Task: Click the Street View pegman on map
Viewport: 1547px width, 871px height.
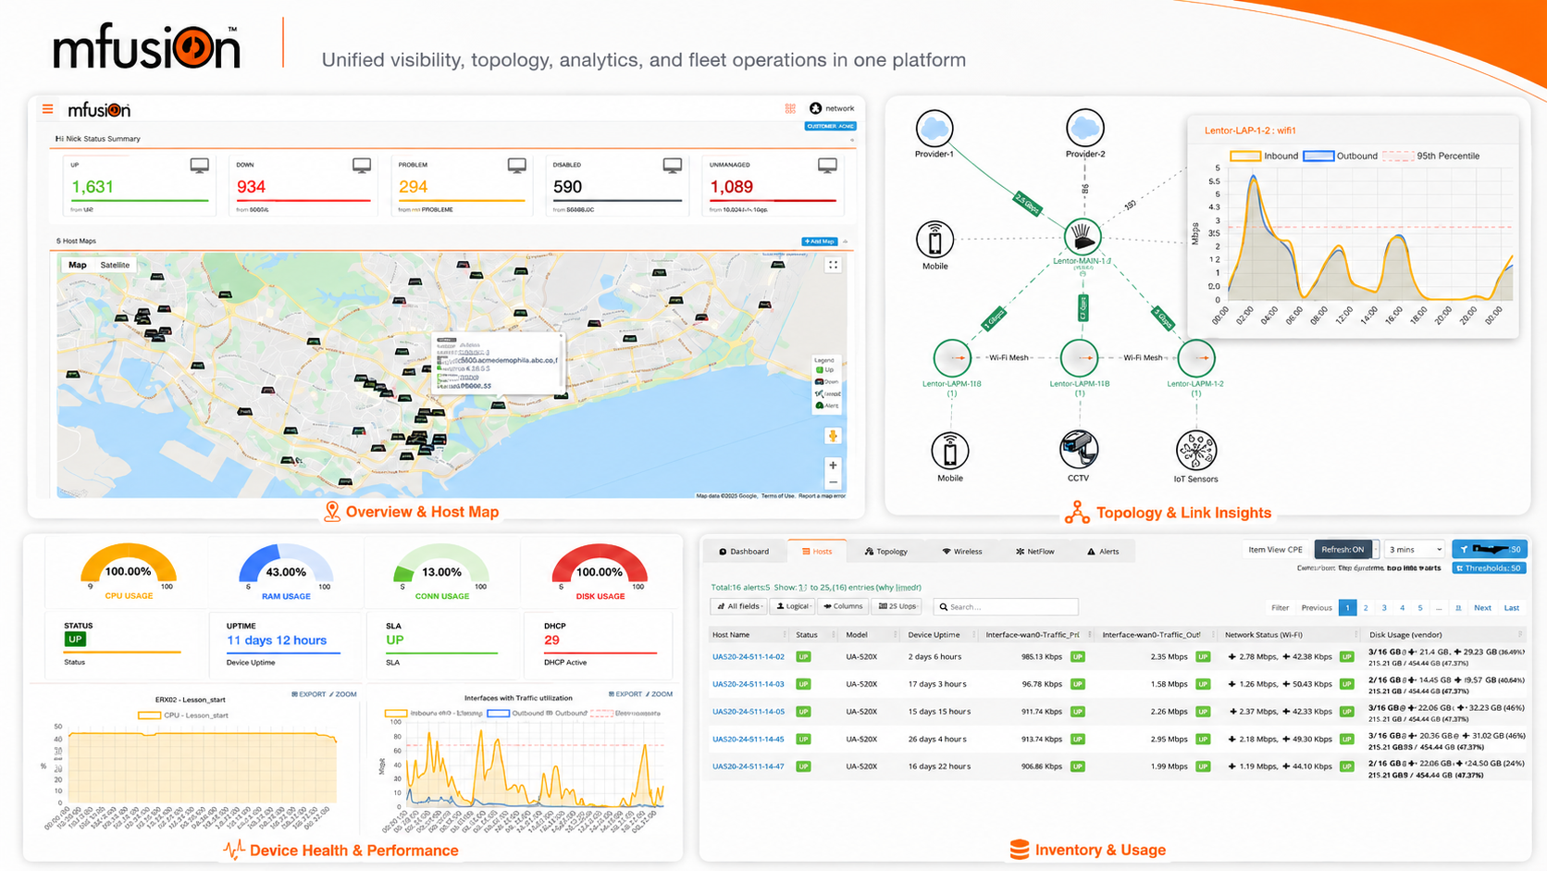Action: 833,436
